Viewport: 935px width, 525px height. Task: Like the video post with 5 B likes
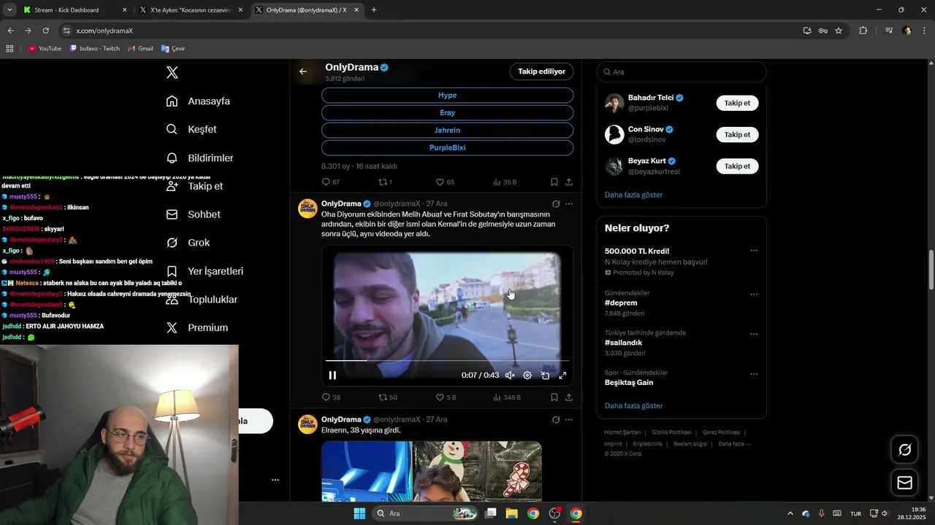tap(446, 397)
